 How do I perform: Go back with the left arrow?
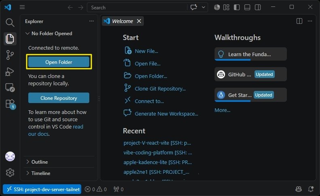coord(70,8)
